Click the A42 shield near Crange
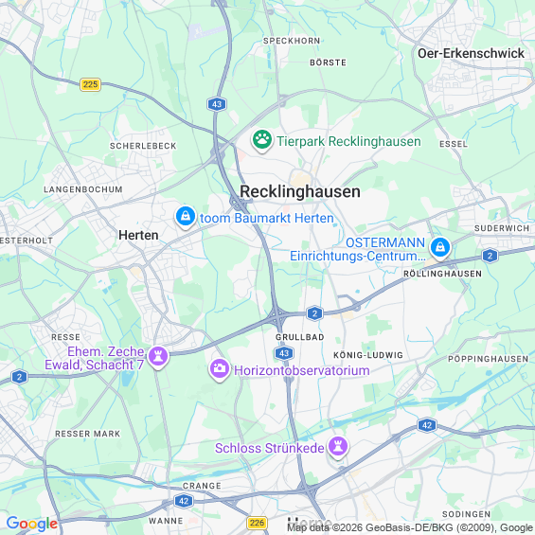 (x=184, y=501)
